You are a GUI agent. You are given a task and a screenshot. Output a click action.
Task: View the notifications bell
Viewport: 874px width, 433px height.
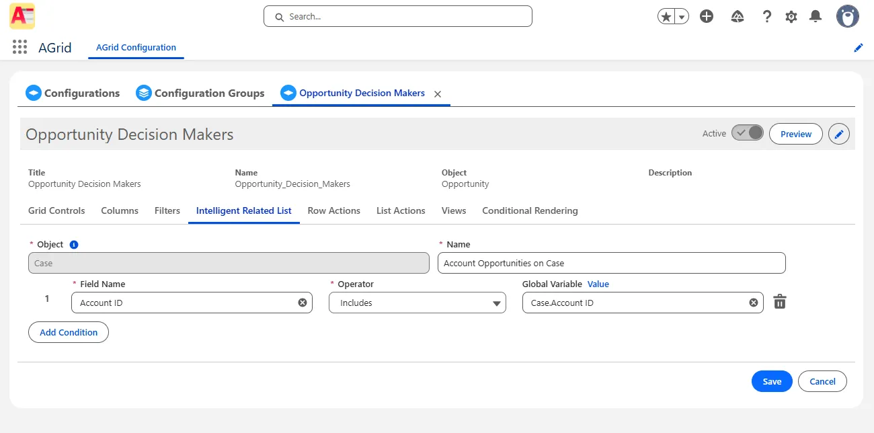coord(816,17)
